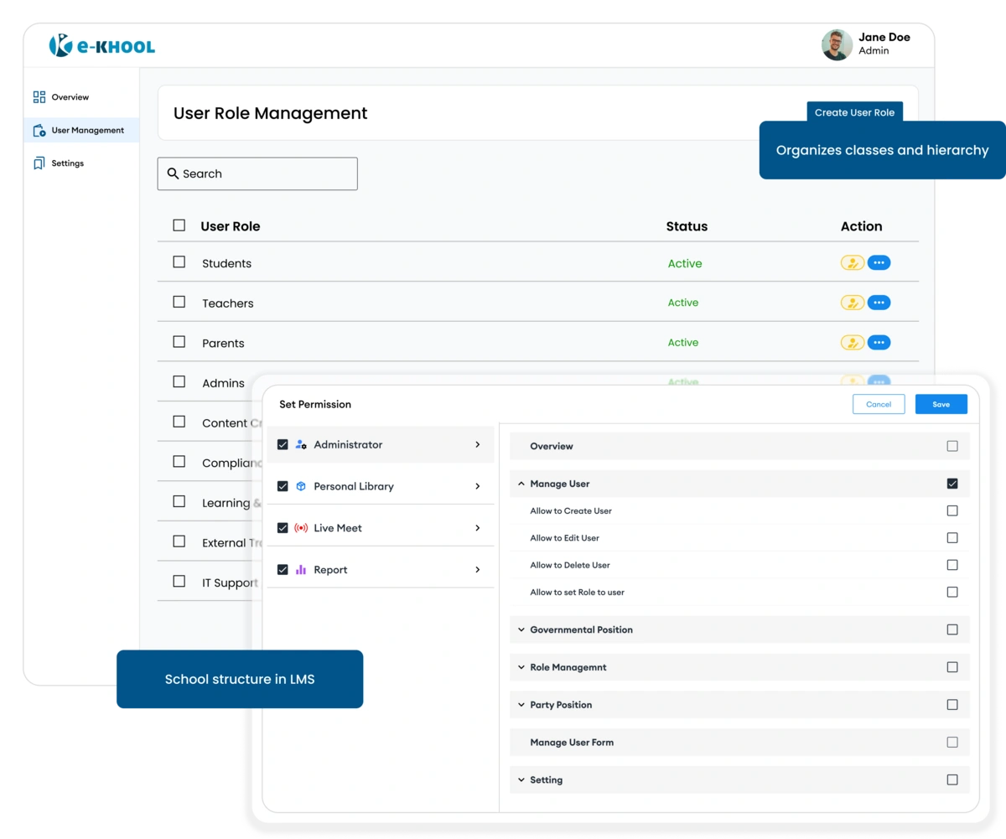Screen dimensions: 1006x839
Task: Open Jane Doe profile avatar
Action: (x=836, y=45)
